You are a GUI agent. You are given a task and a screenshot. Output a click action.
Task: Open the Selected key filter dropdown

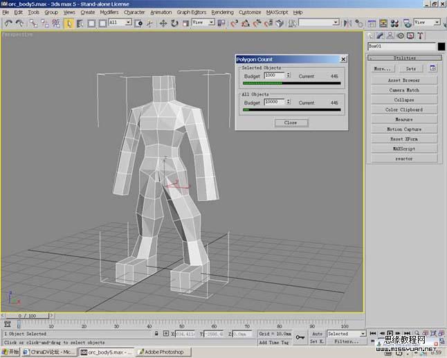[x=347, y=334]
